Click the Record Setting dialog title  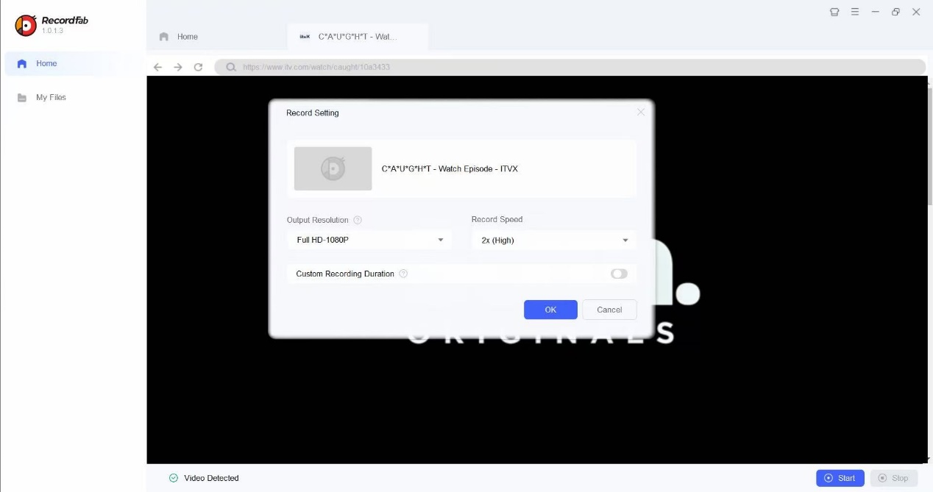(x=313, y=113)
